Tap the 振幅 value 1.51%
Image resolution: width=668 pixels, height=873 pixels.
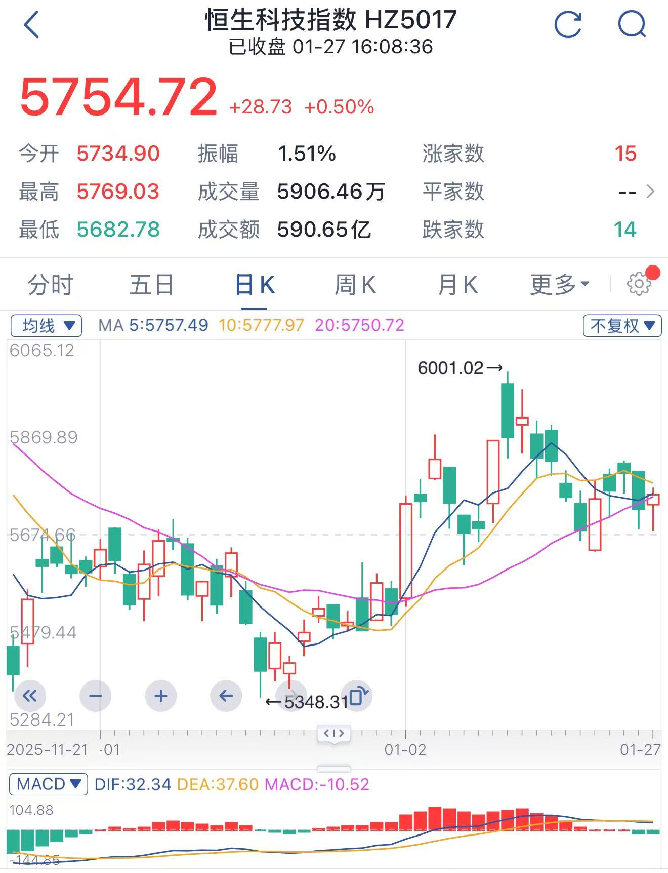click(x=307, y=154)
